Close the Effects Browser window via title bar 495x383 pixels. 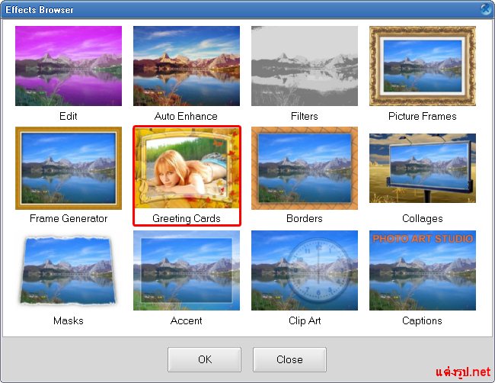coord(486,9)
